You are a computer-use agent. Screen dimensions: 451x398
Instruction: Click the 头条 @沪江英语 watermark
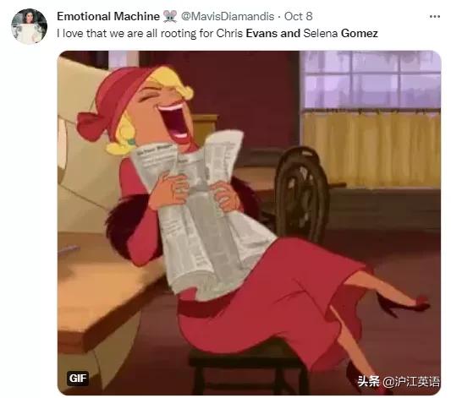tap(399, 382)
